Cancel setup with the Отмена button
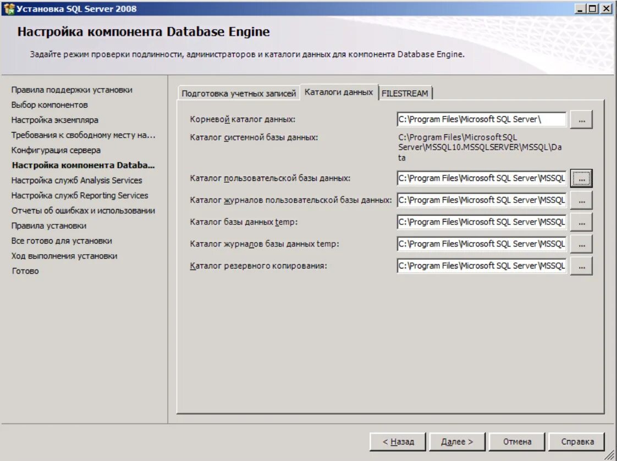This screenshot has width=617, height=461. click(x=517, y=442)
